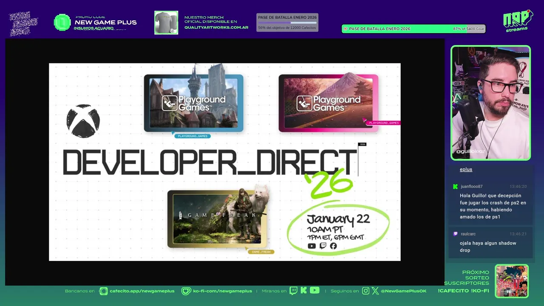Click the 'Hola Guillo!' chat message

coord(493,206)
